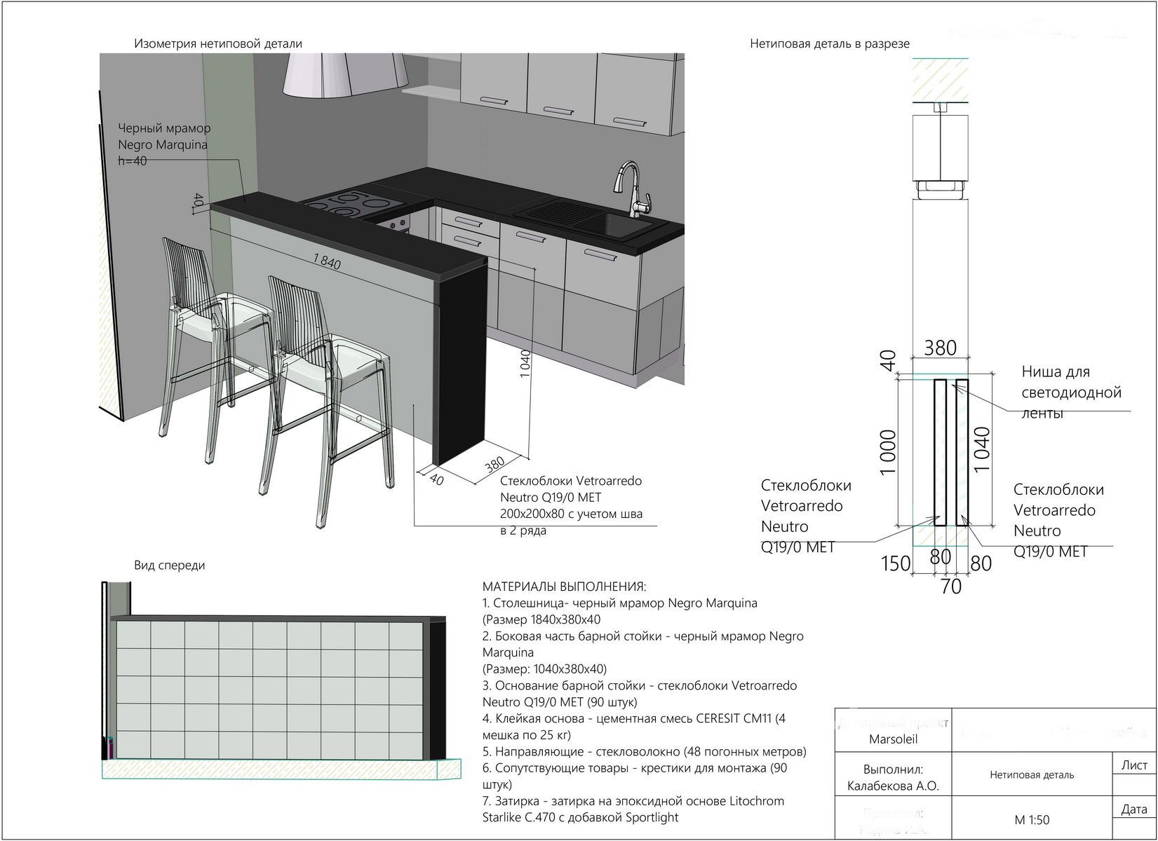Click the 'МАТЕРИАЛЫ ВЫПОЛНЕНИЯ:' heading
This screenshot has height=841, width=1158.
(x=565, y=587)
